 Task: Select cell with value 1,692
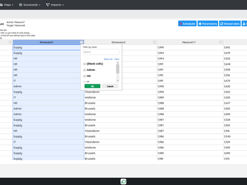[235, 47]
